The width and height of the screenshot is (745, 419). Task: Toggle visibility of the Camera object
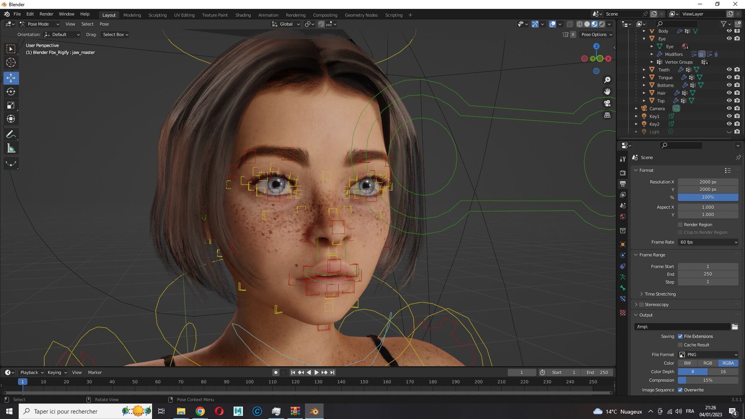729,108
